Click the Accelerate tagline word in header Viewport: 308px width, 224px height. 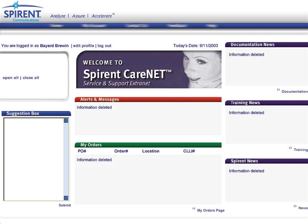click(x=102, y=16)
